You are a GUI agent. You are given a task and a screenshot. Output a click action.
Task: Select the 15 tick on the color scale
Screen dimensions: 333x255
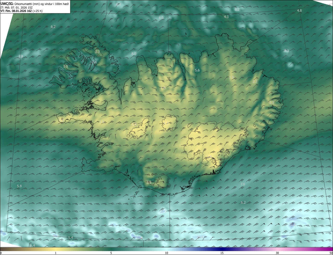pos(222,253)
